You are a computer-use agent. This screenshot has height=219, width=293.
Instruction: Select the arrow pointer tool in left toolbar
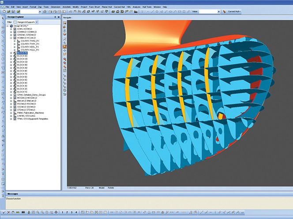pos(2,18)
